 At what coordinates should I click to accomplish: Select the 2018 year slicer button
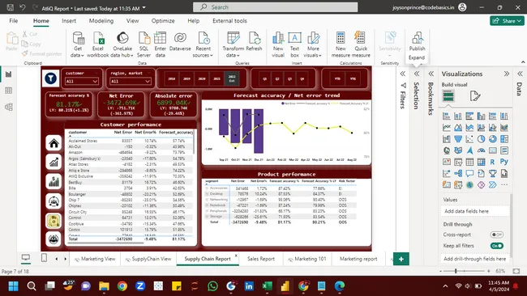tap(172, 78)
